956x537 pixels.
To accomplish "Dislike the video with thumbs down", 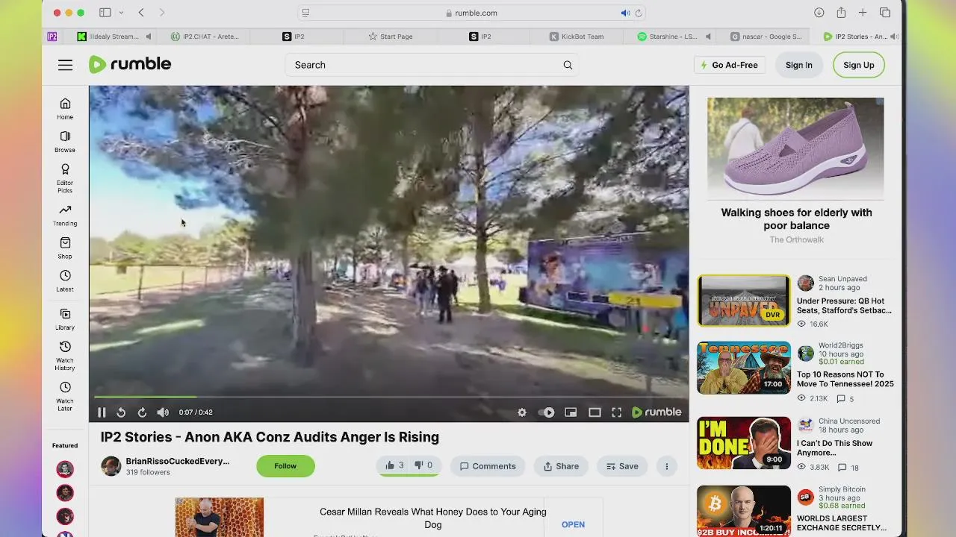I will (x=423, y=465).
